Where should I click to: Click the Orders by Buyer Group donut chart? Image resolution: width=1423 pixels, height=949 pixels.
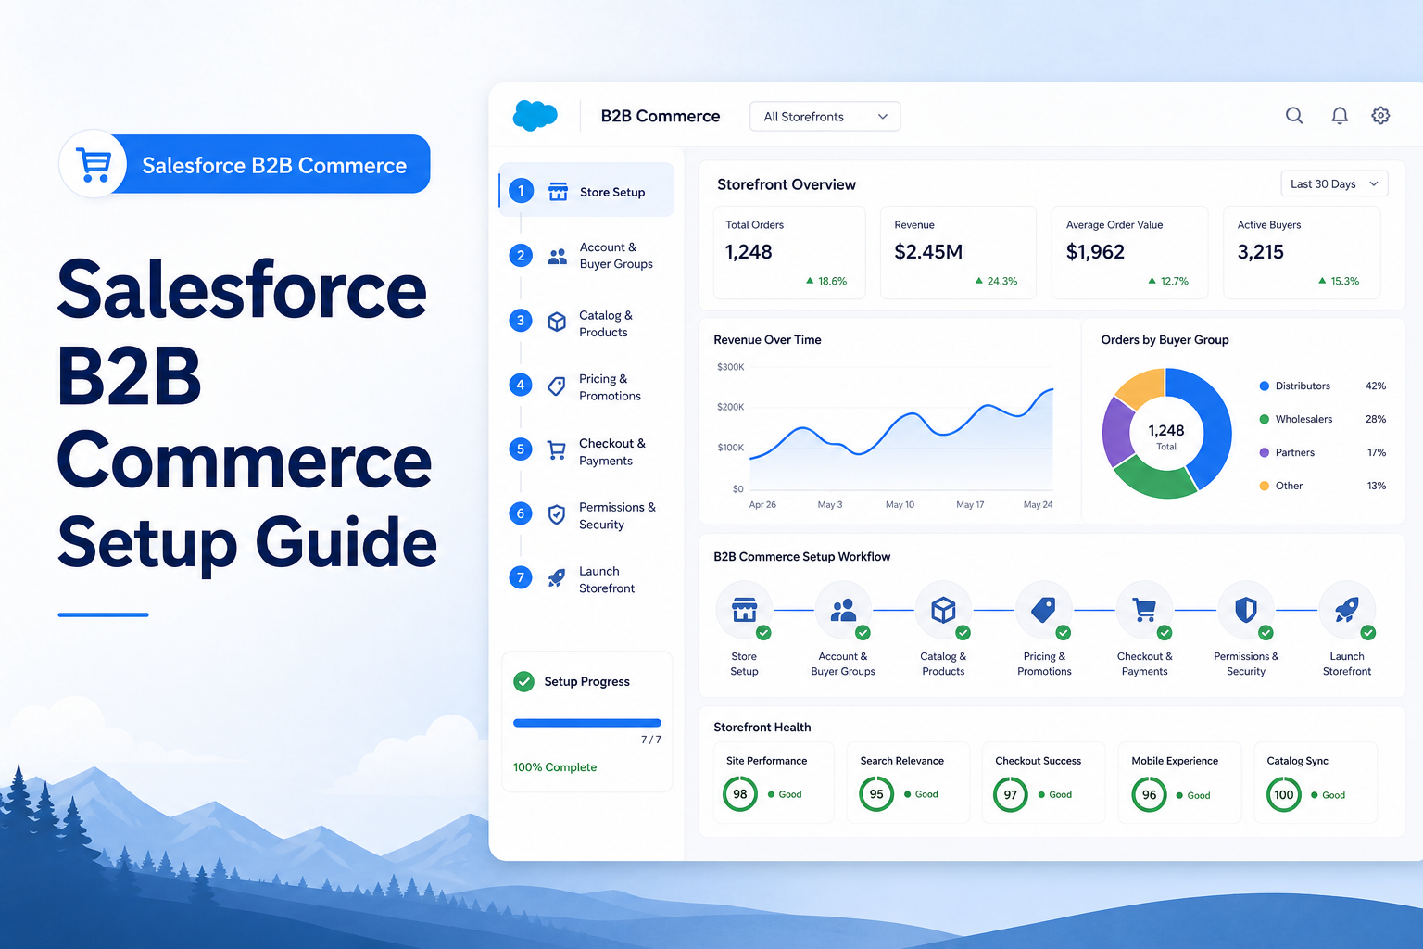1166,433
